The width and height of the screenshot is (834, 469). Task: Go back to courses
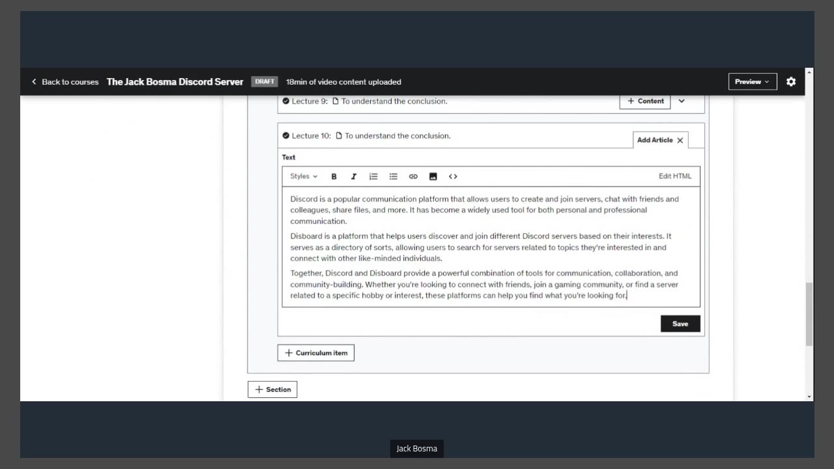tap(65, 81)
